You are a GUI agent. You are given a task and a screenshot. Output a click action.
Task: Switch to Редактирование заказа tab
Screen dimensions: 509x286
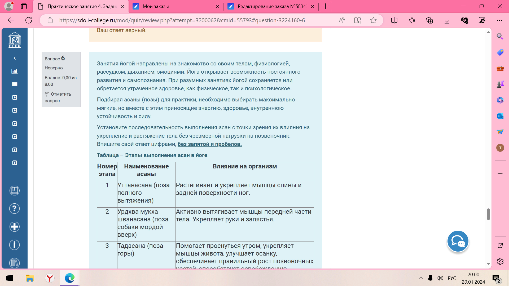[270, 6]
